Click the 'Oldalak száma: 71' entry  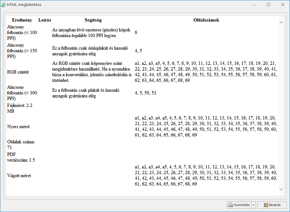click(21, 144)
